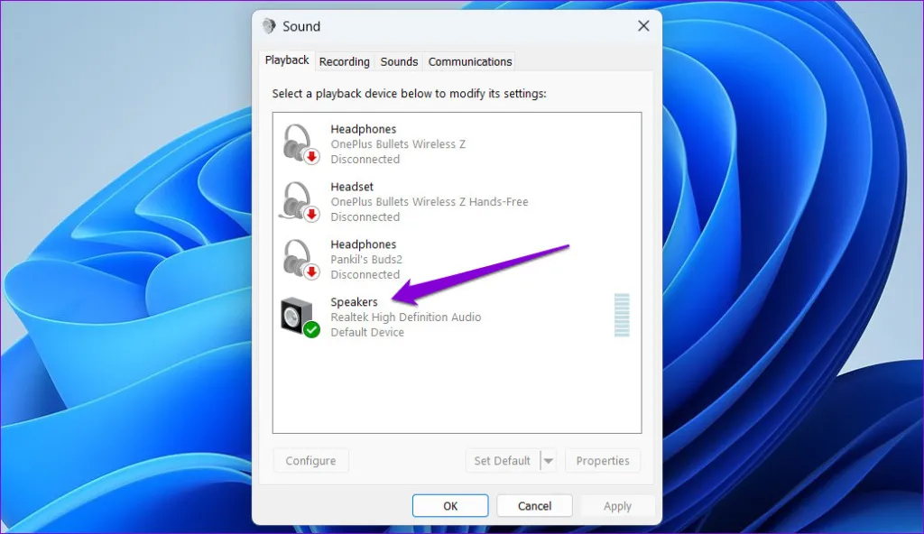The image size is (924, 534).
Task: Expand the Set Default dropdown arrow
Action: click(549, 461)
